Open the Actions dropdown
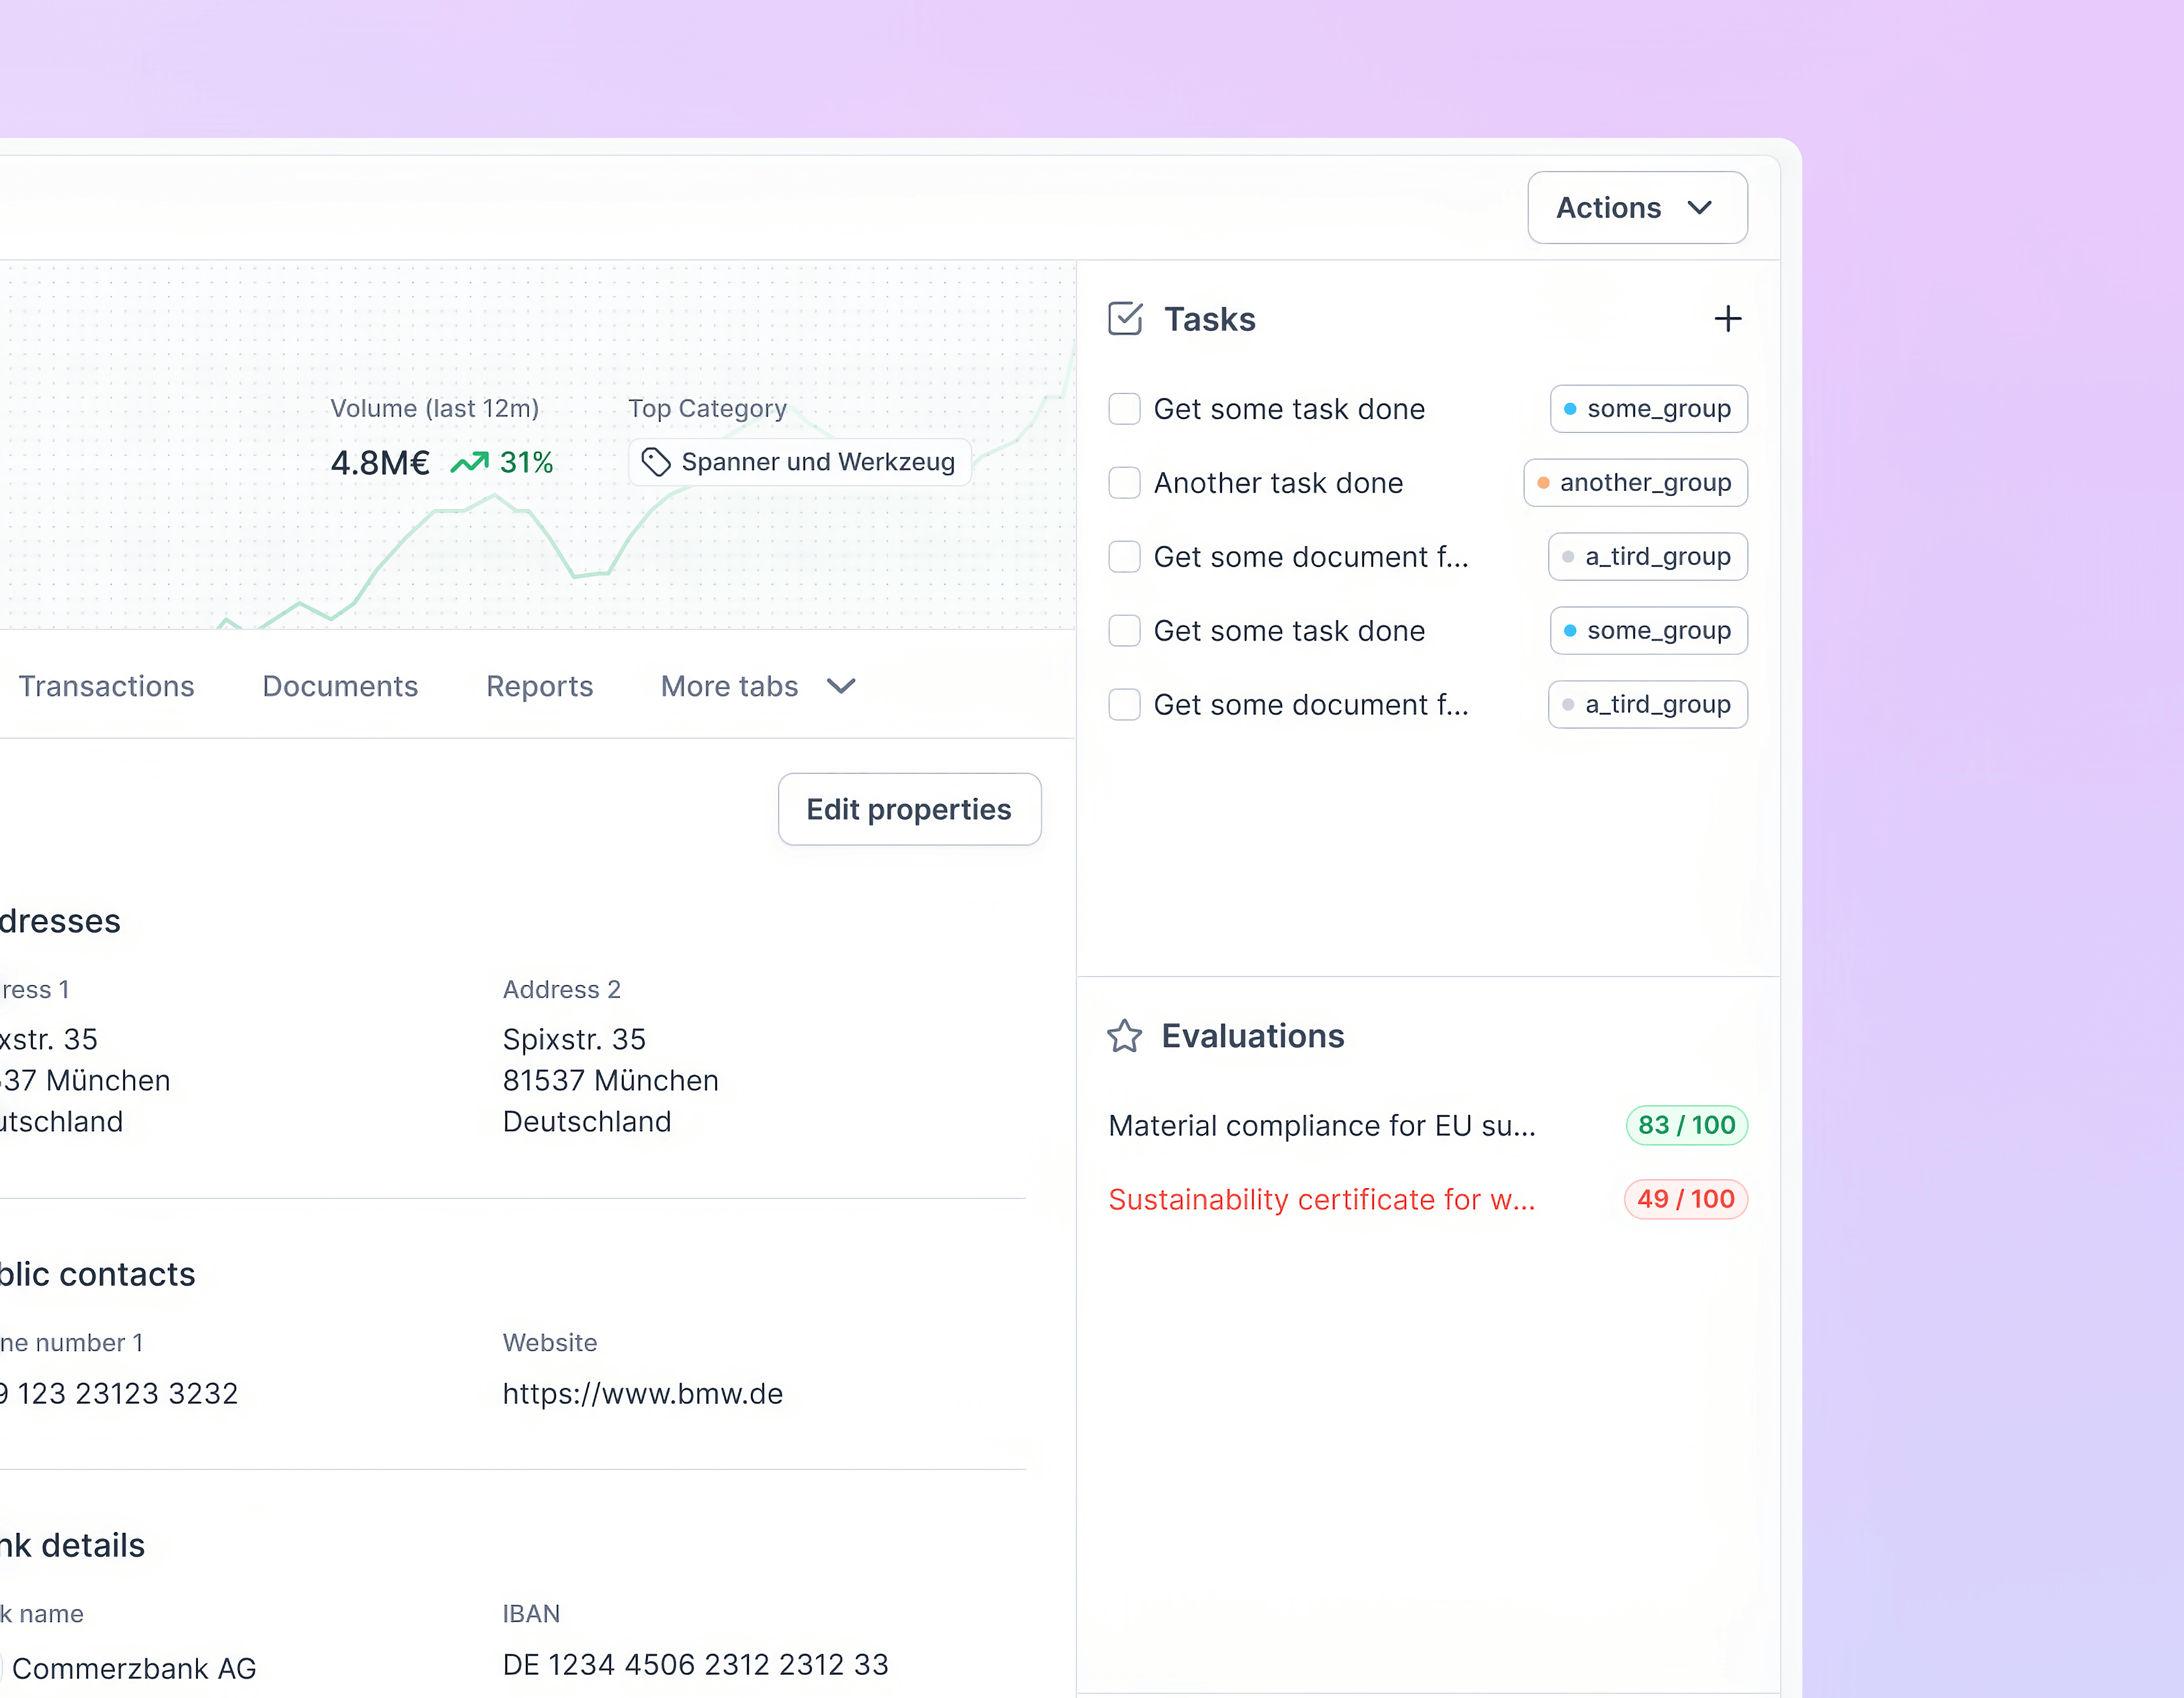 [x=1637, y=208]
